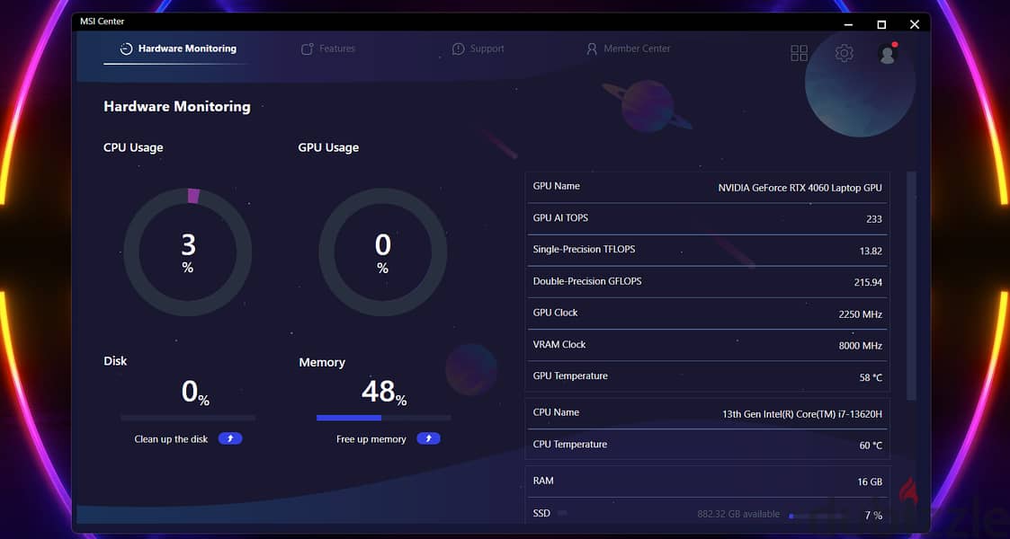
Task: Click the "882.32 GB available" SSD text
Action: 738,514
